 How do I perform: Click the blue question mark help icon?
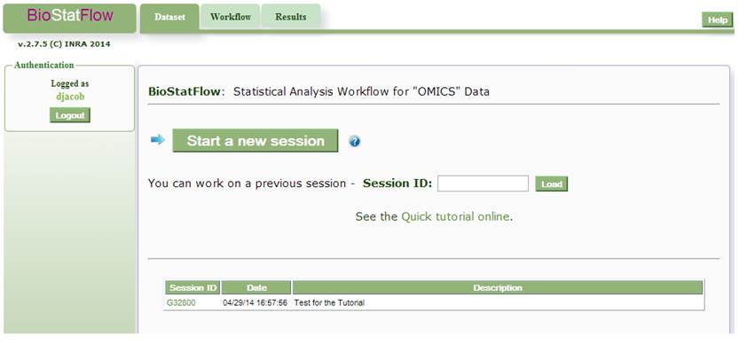[x=355, y=141]
